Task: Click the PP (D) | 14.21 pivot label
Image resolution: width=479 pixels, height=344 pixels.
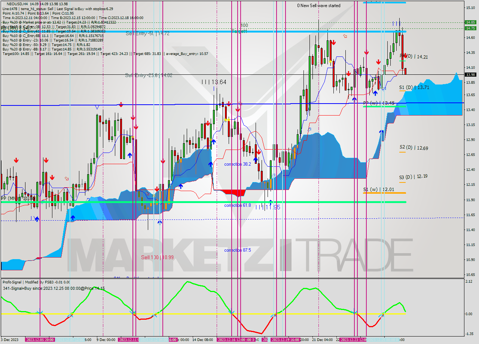Action: (414, 57)
